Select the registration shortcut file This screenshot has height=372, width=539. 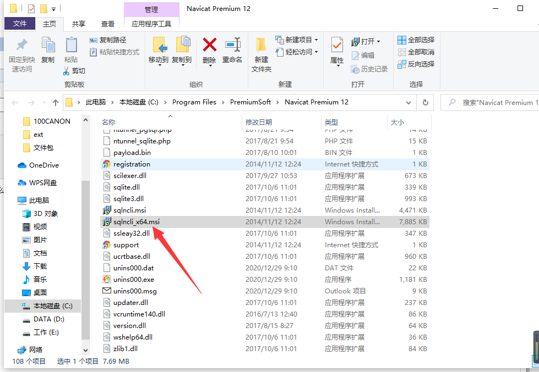265,164
